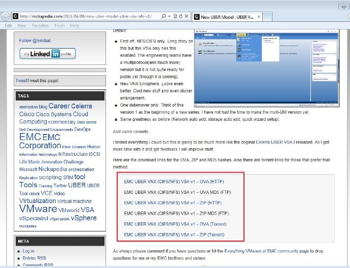Click the 'VSA v1 – OVA (Torrent)' link
This screenshot has width=350, height=268.
tap(175, 224)
